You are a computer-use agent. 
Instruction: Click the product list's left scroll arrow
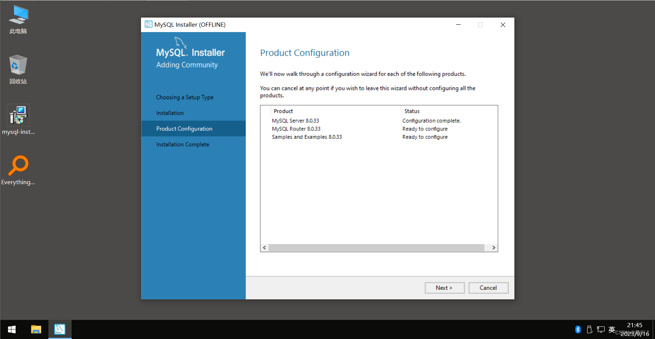click(264, 248)
